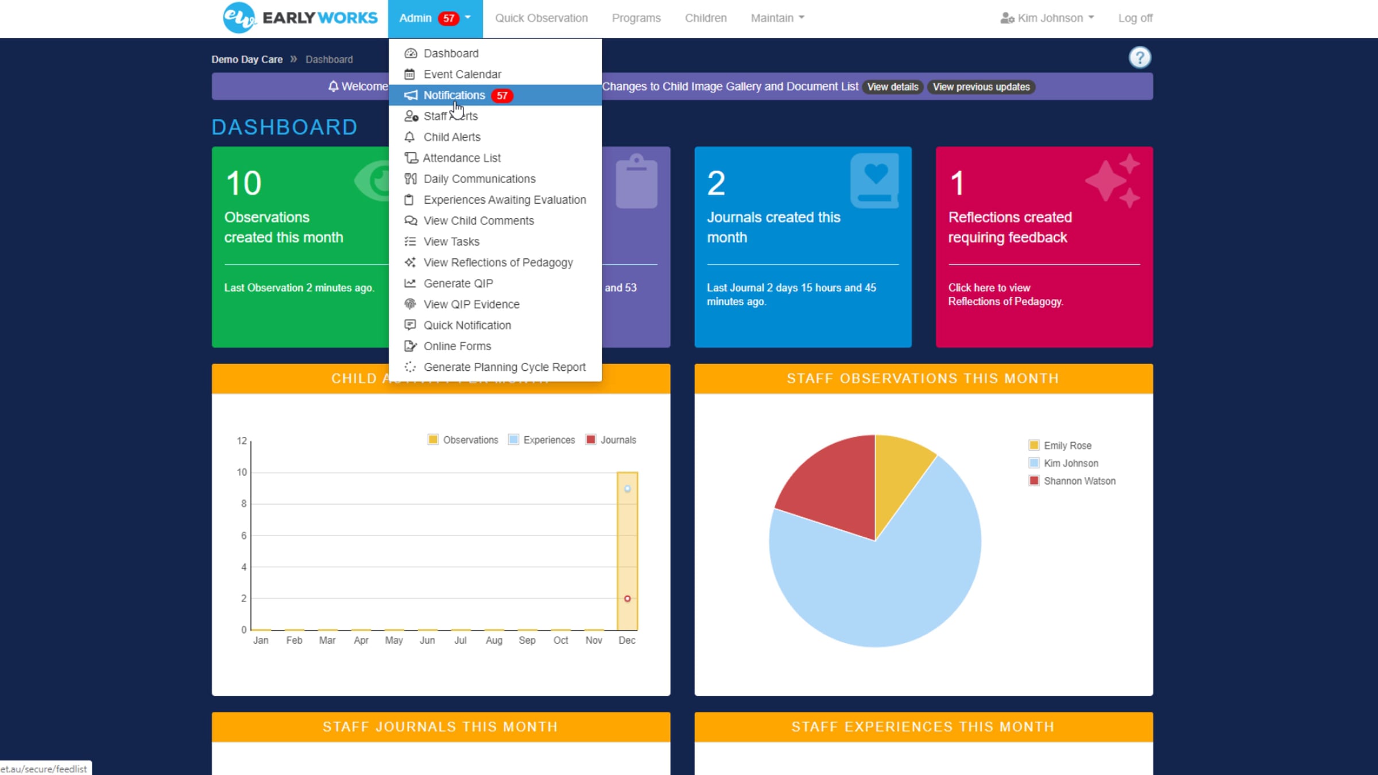Click the Log off link
The height and width of the screenshot is (775, 1378).
coord(1135,18)
